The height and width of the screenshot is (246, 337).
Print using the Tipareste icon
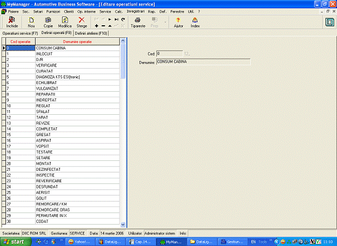[138, 21]
